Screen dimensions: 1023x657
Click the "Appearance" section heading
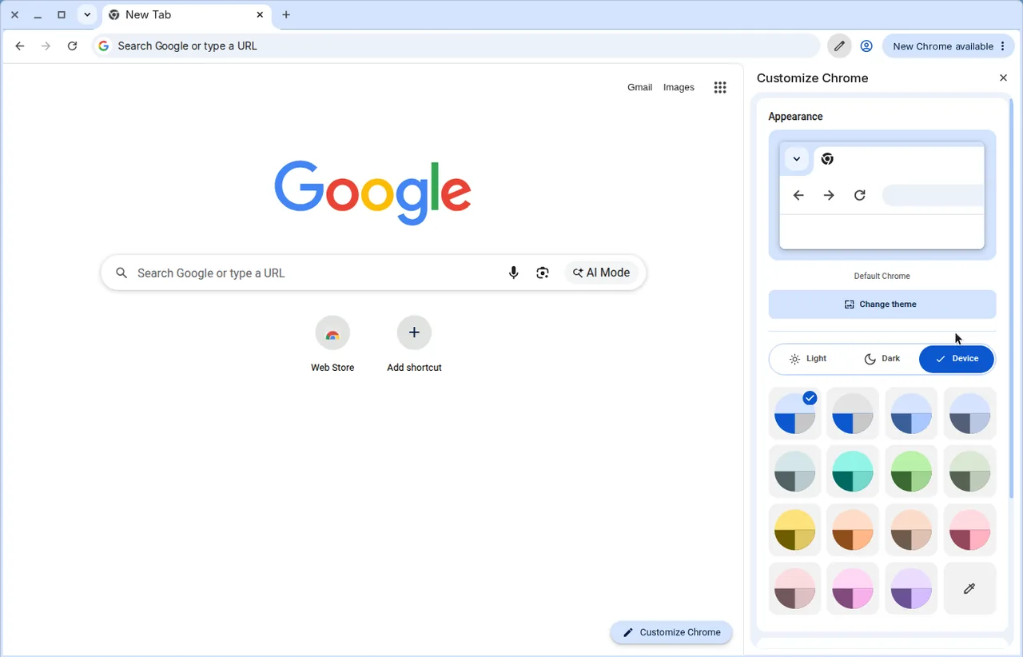795,117
